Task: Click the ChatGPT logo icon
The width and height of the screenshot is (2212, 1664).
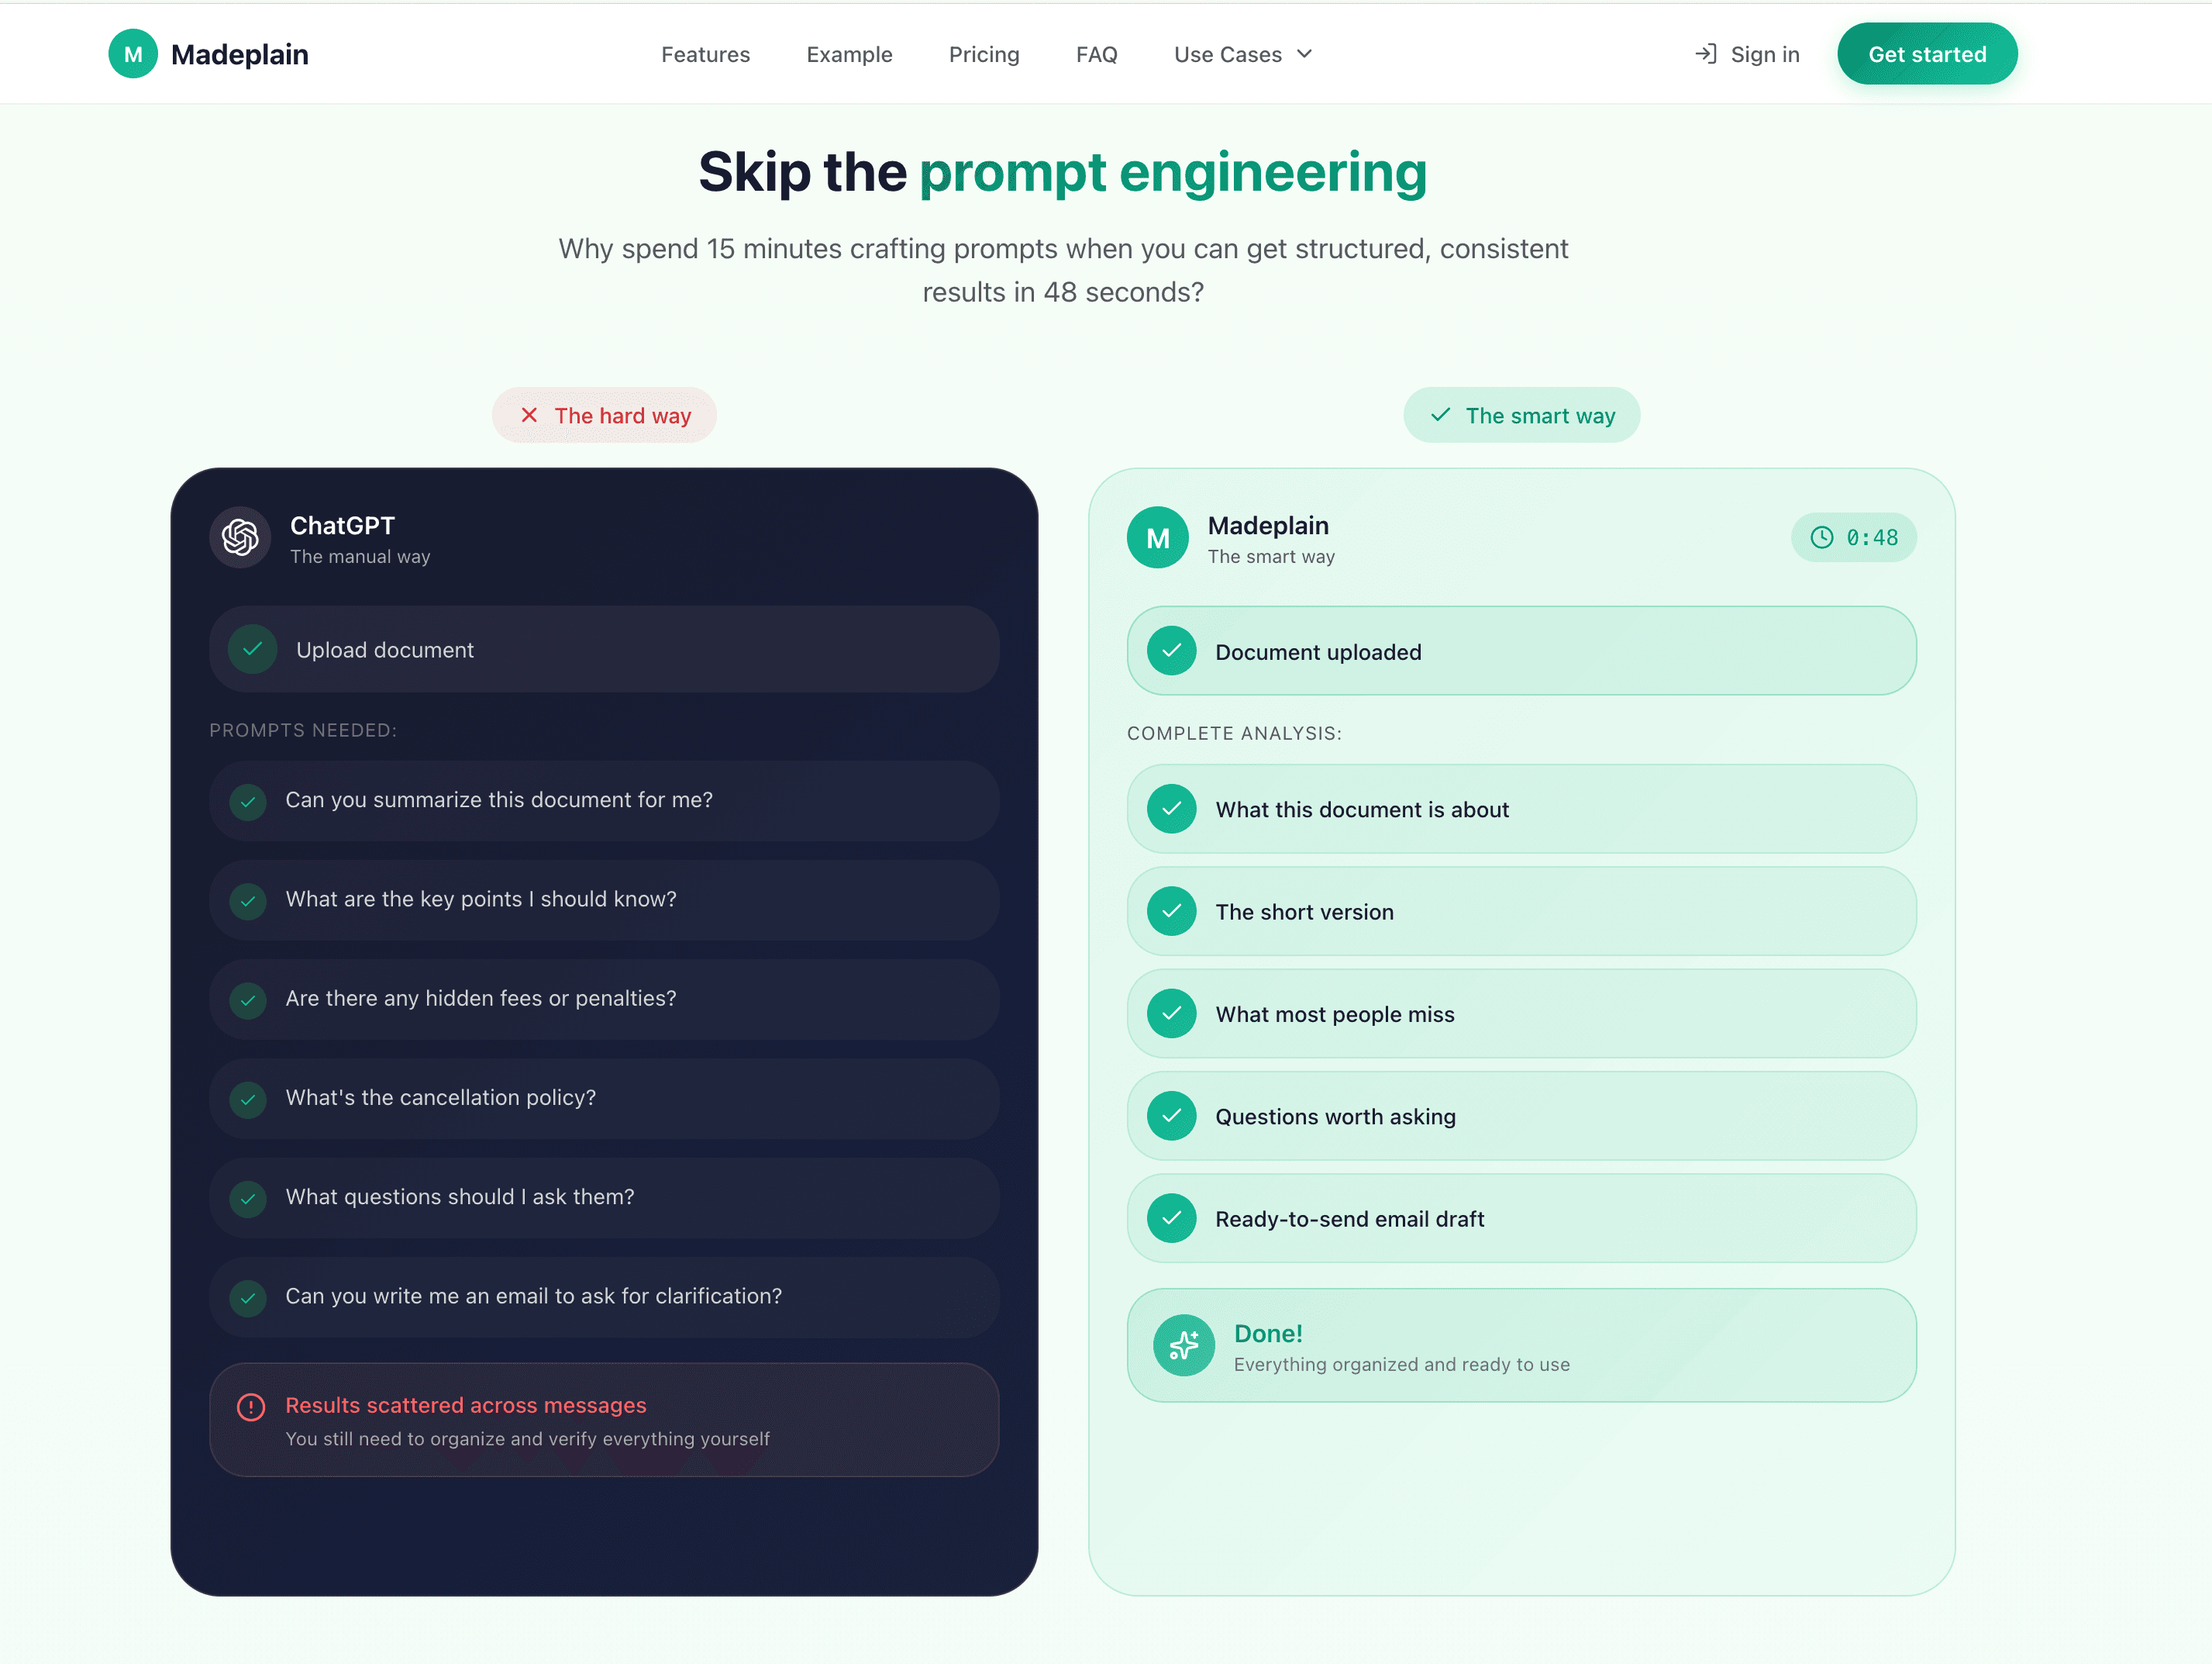Action: [239, 537]
